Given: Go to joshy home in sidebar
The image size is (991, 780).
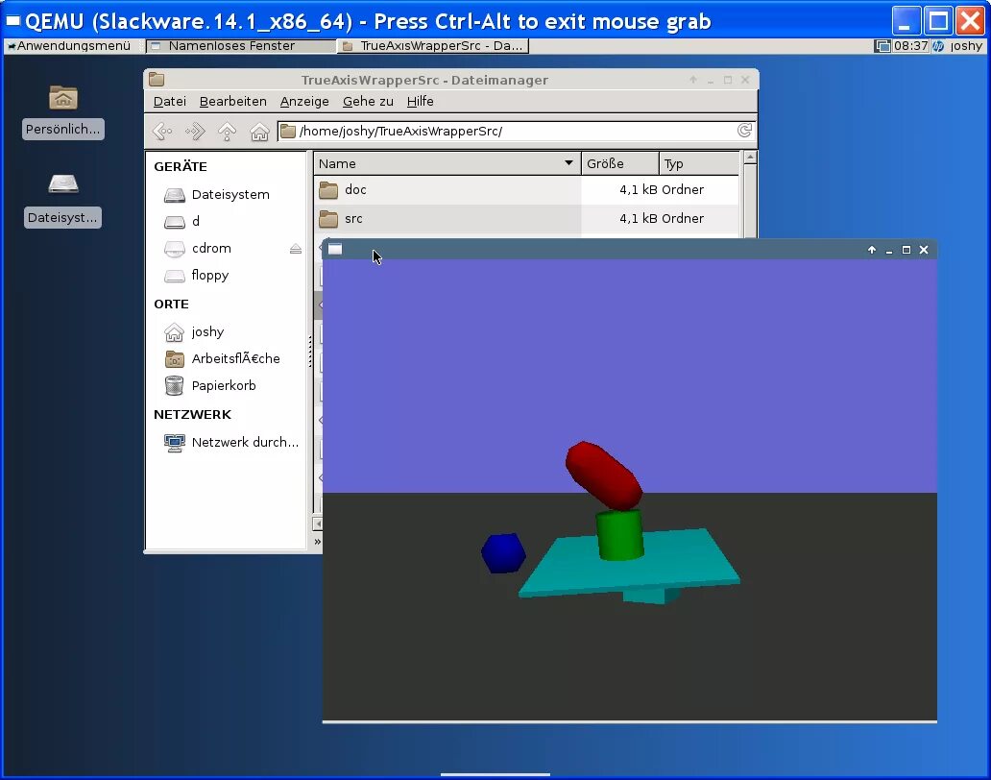Looking at the screenshot, I should point(207,331).
